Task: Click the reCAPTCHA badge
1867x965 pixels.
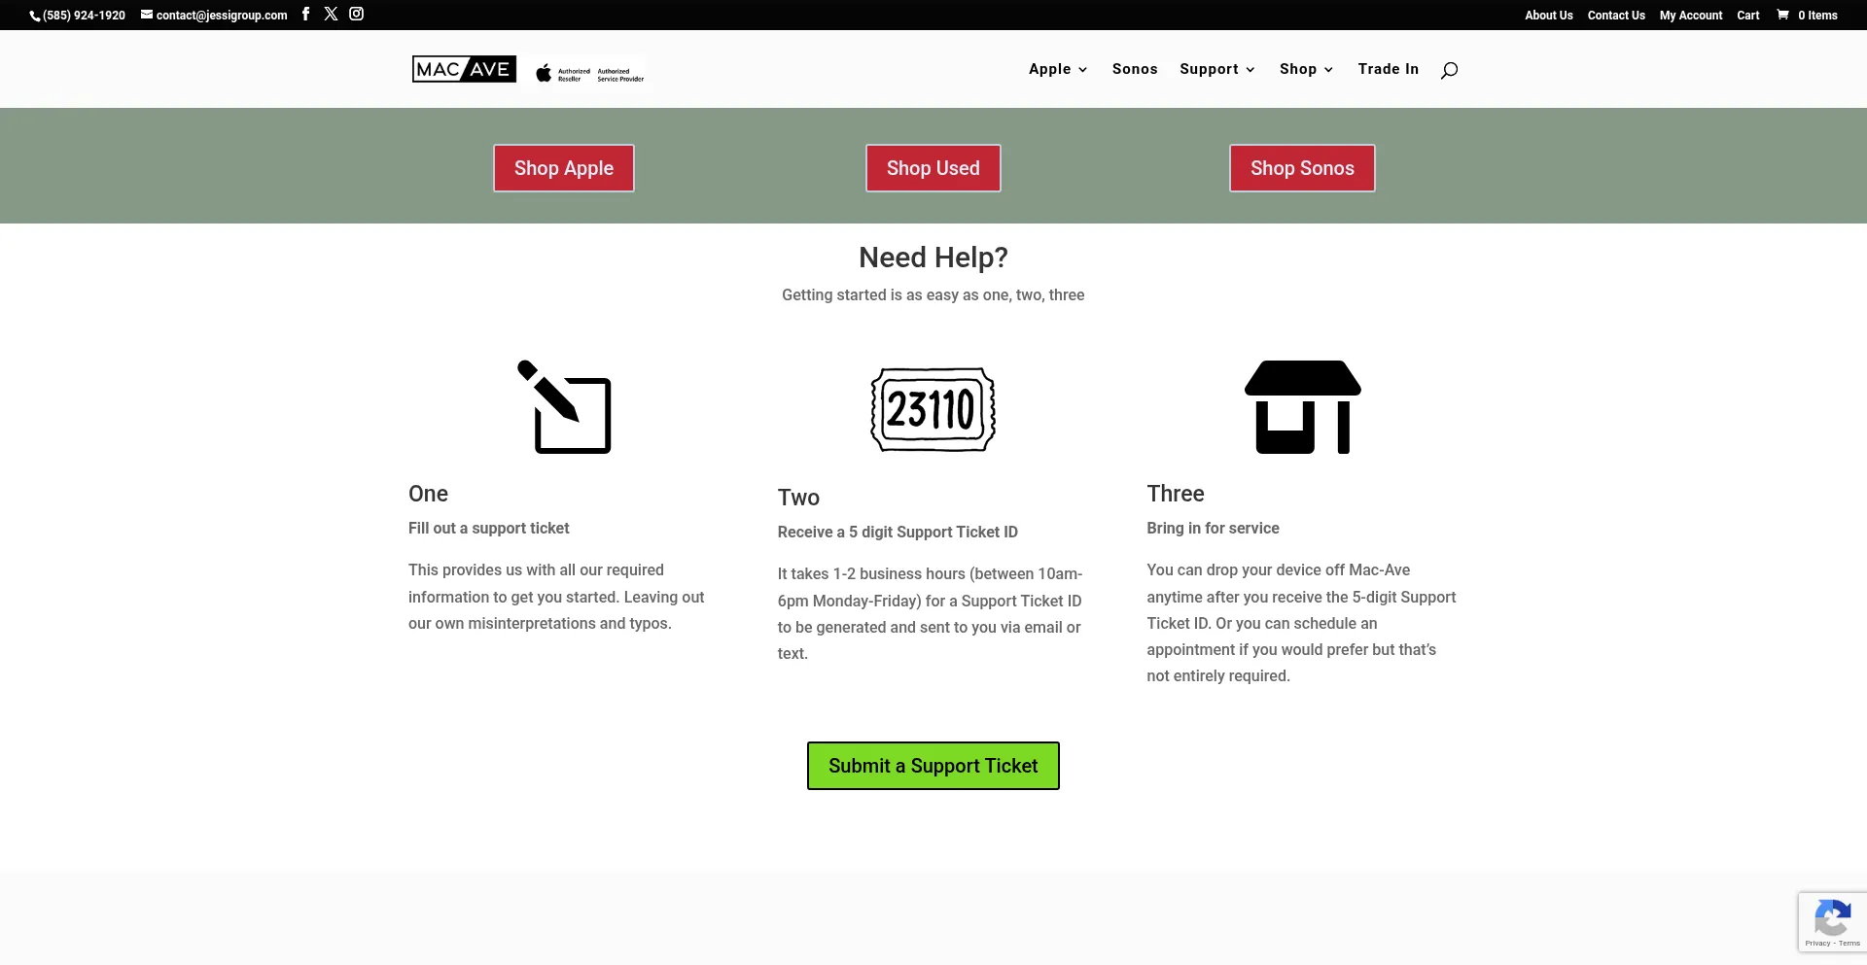Action: click(x=1832, y=920)
